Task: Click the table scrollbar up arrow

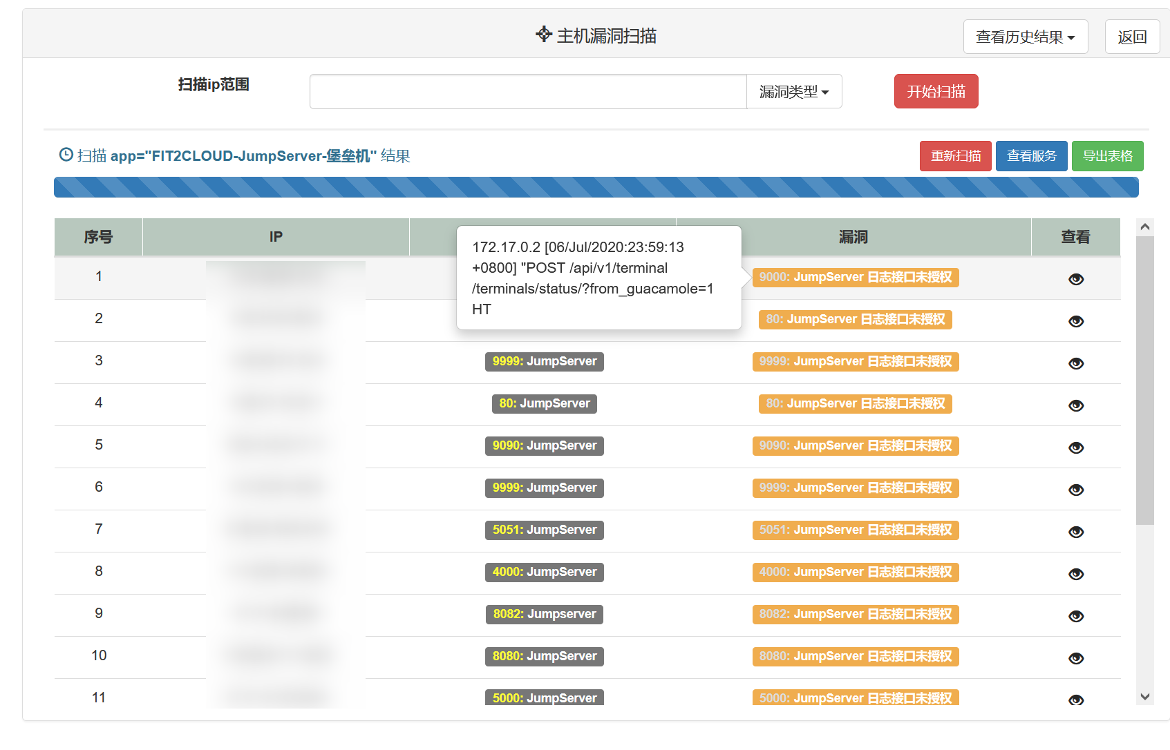Action: click(x=1144, y=227)
